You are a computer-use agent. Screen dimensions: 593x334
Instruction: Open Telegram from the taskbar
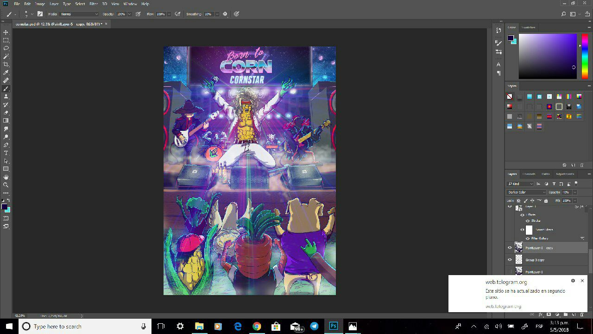[315, 327]
